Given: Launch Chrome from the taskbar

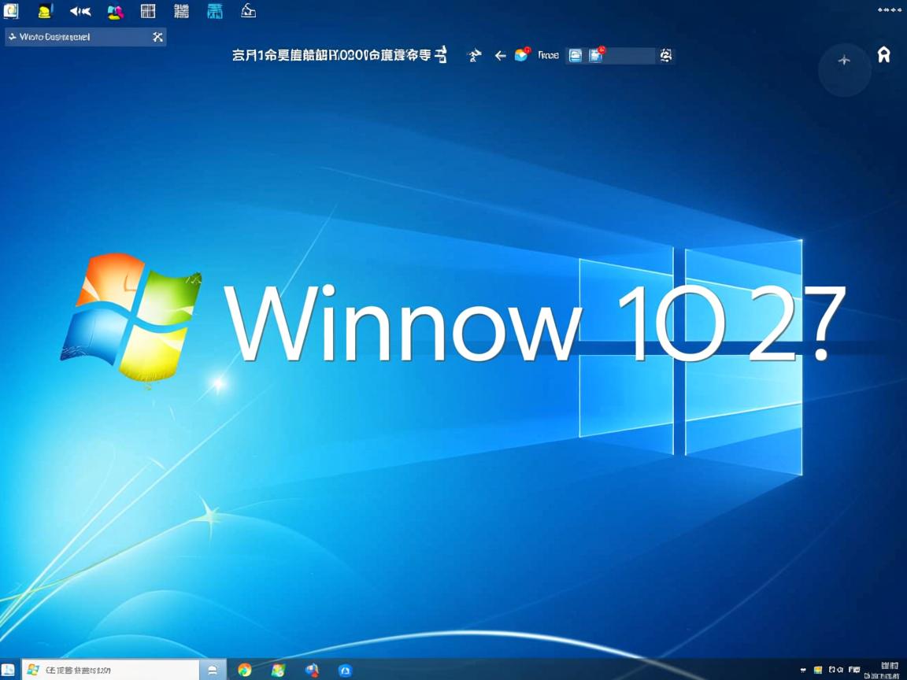Looking at the screenshot, I should (x=242, y=671).
